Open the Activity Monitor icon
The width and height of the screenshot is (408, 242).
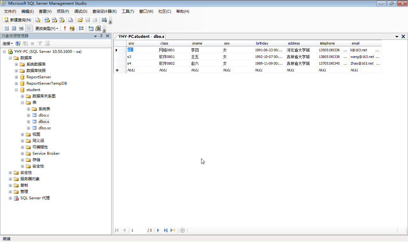[104, 20]
